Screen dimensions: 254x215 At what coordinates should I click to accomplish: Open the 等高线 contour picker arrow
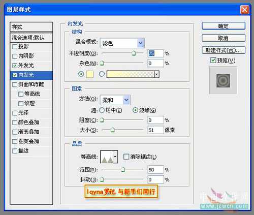[115, 157]
